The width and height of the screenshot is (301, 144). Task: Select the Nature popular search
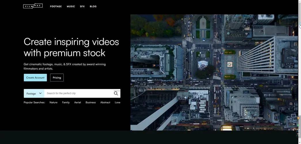tap(53, 103)
